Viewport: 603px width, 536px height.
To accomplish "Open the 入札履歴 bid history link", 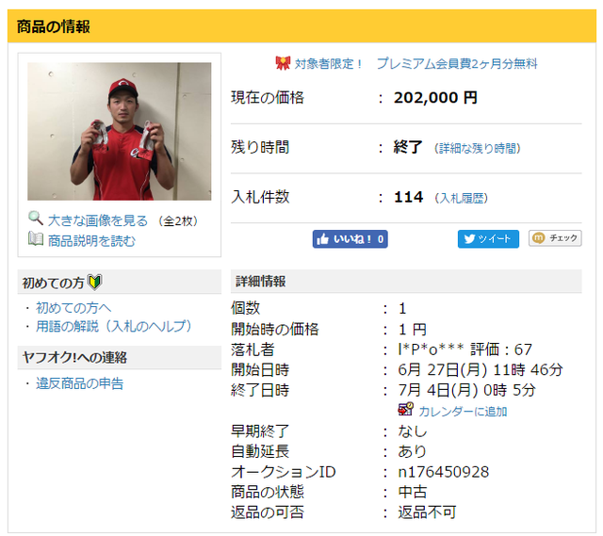I will (x=461, y=198).
